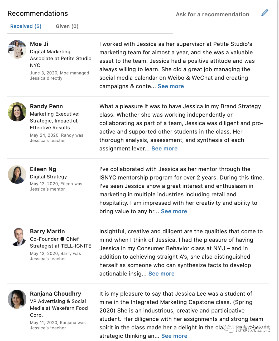Expand Moe Ji's recommendation with See more

pos(171,86)
